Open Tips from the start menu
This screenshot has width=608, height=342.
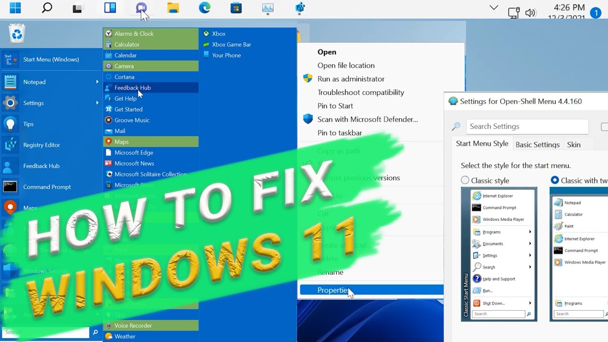(51, 124)
